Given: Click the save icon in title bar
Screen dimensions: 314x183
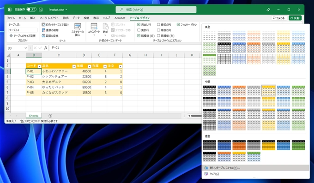Looking at the screenshot, I should [41, 9].
